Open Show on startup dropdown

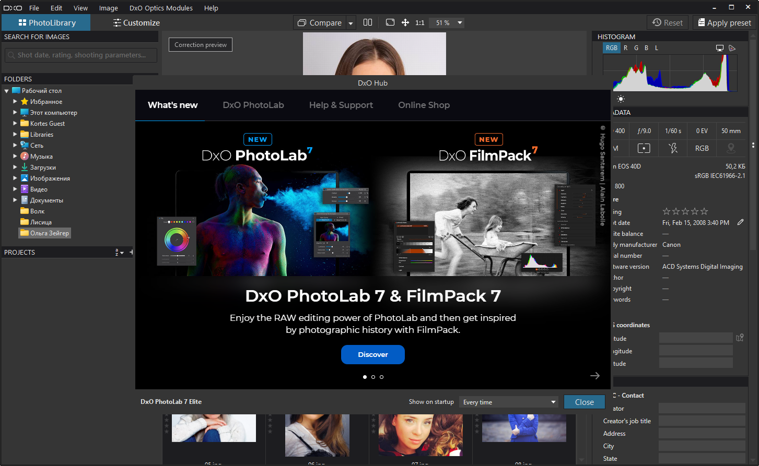tap(509, 402)
